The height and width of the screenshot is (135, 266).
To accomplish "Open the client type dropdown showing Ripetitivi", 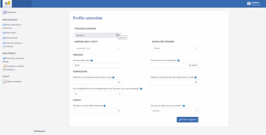I will point(175,111).
